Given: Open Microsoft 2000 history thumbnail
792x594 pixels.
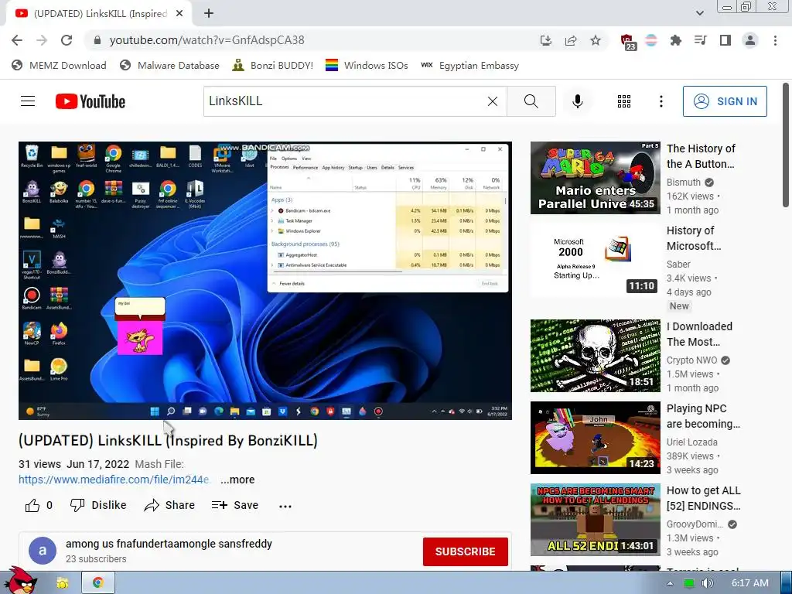Looking at the screenshot, I should point(595,260).
